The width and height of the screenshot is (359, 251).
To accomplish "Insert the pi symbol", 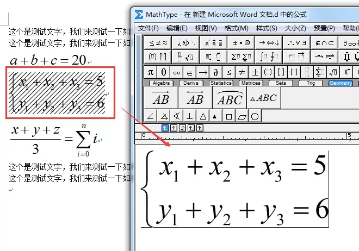I will (x=151, y=72).
